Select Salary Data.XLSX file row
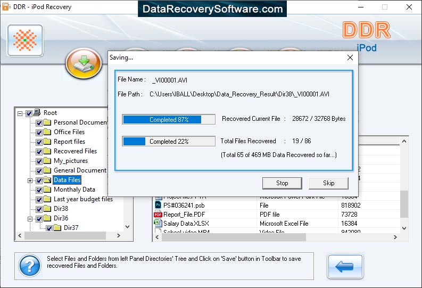 coord(276,224)
